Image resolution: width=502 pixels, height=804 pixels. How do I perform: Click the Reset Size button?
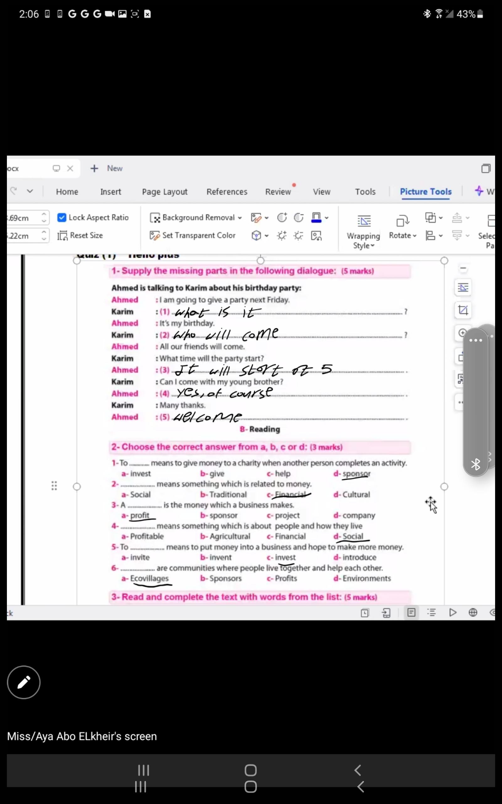[x=80, y=236]
